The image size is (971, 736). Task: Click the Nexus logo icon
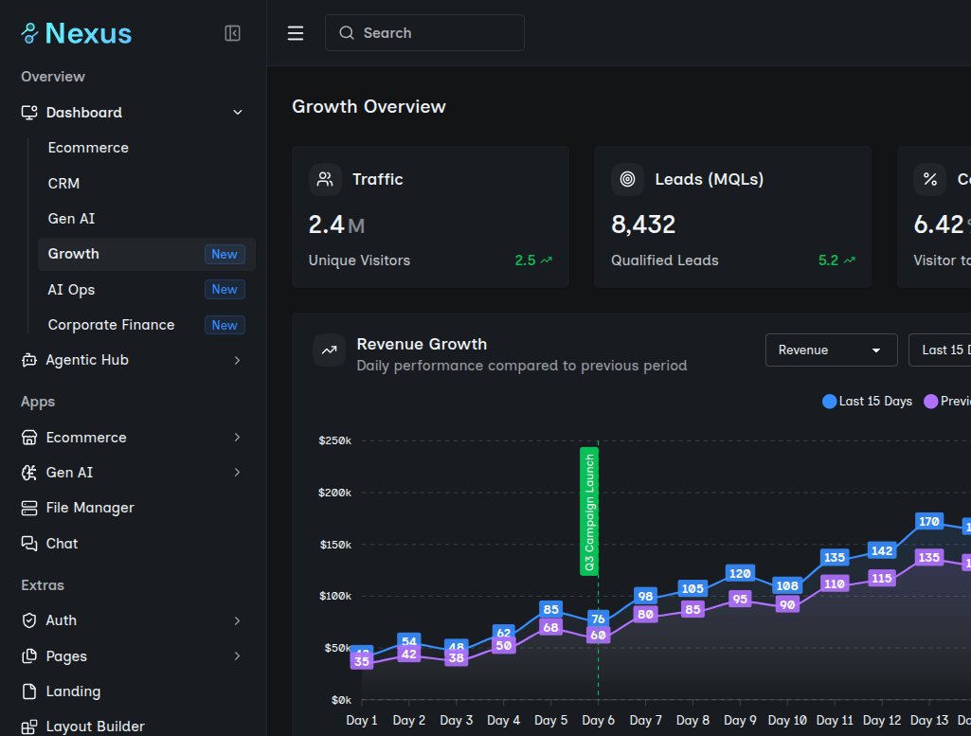pyautogui.click(x=29, y=33)
